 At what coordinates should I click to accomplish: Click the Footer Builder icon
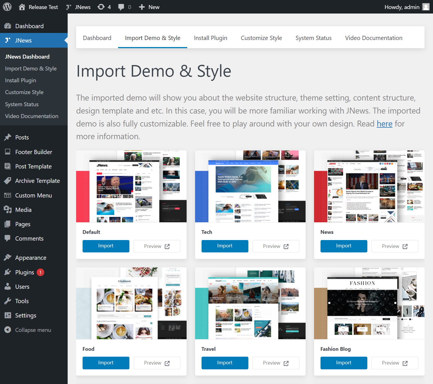8,152
